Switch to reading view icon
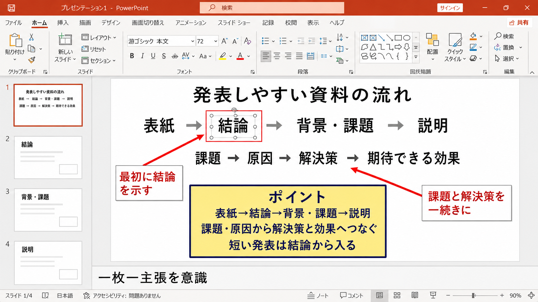This screenshot has width=538, height=302. (415, 295)
